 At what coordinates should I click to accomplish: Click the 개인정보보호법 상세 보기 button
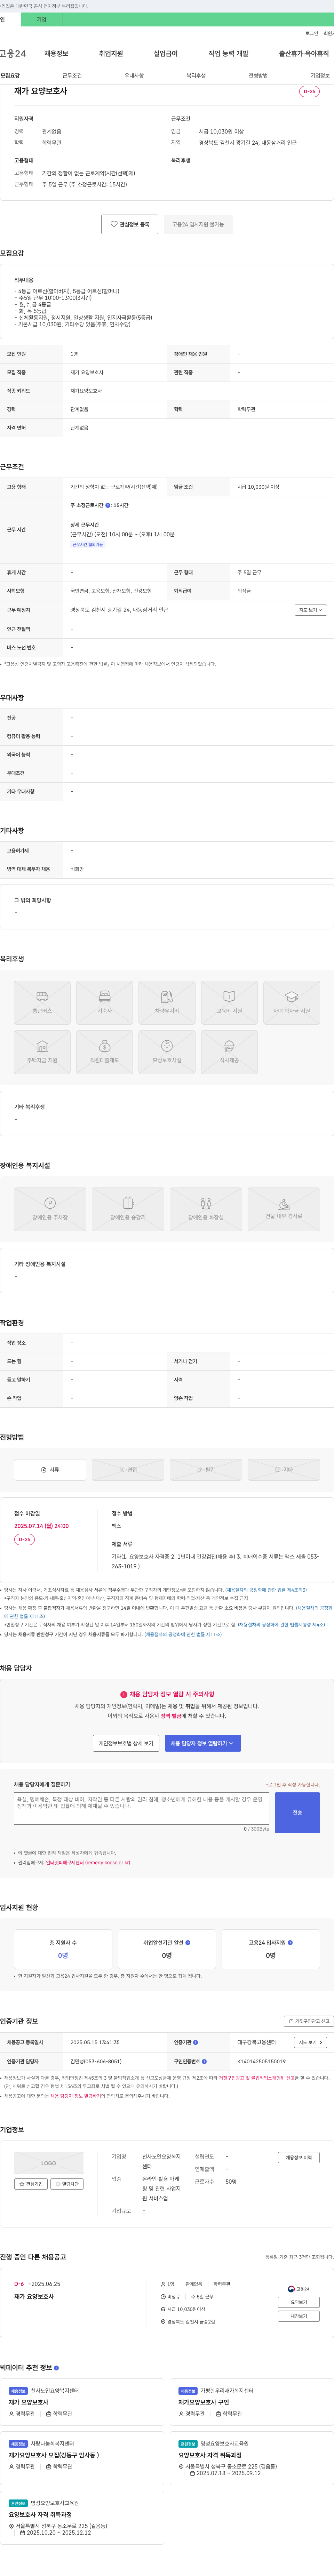click(x=126, y=1743)
